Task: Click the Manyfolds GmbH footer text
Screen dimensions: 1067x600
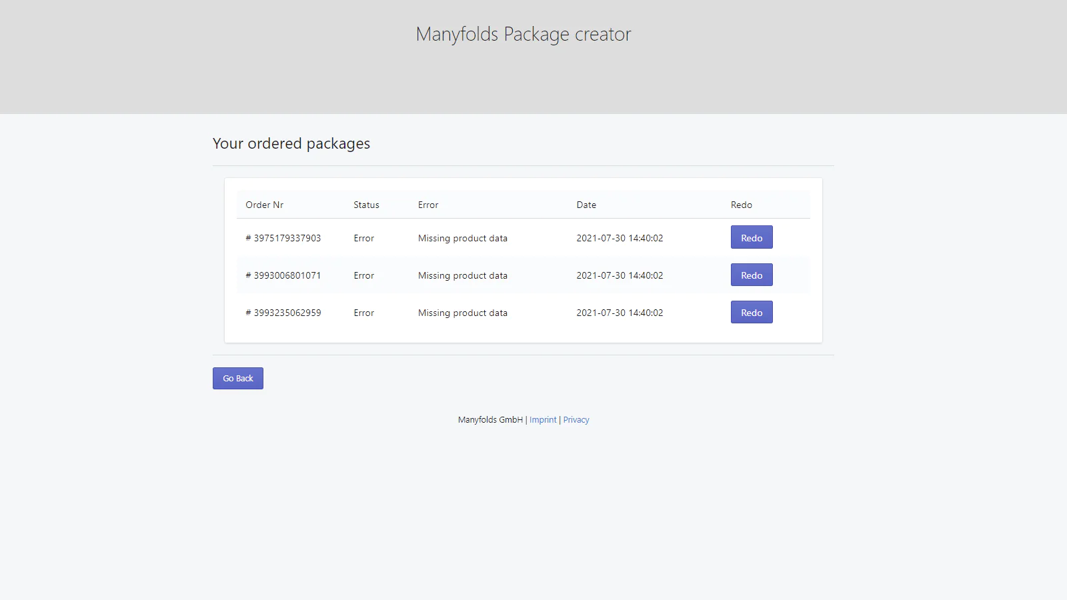Action: click(x=490, y=420)
